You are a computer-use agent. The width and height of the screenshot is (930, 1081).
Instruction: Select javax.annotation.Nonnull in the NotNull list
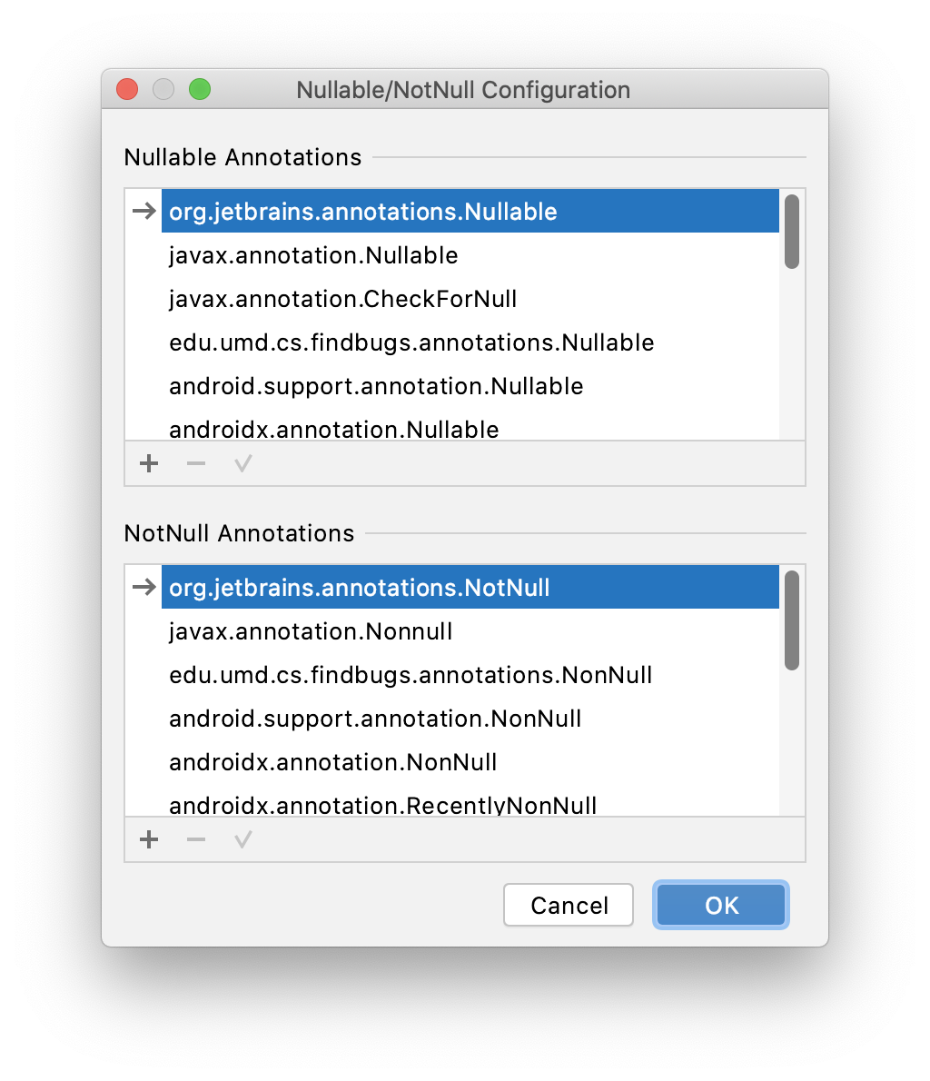[x=470, y=630]
